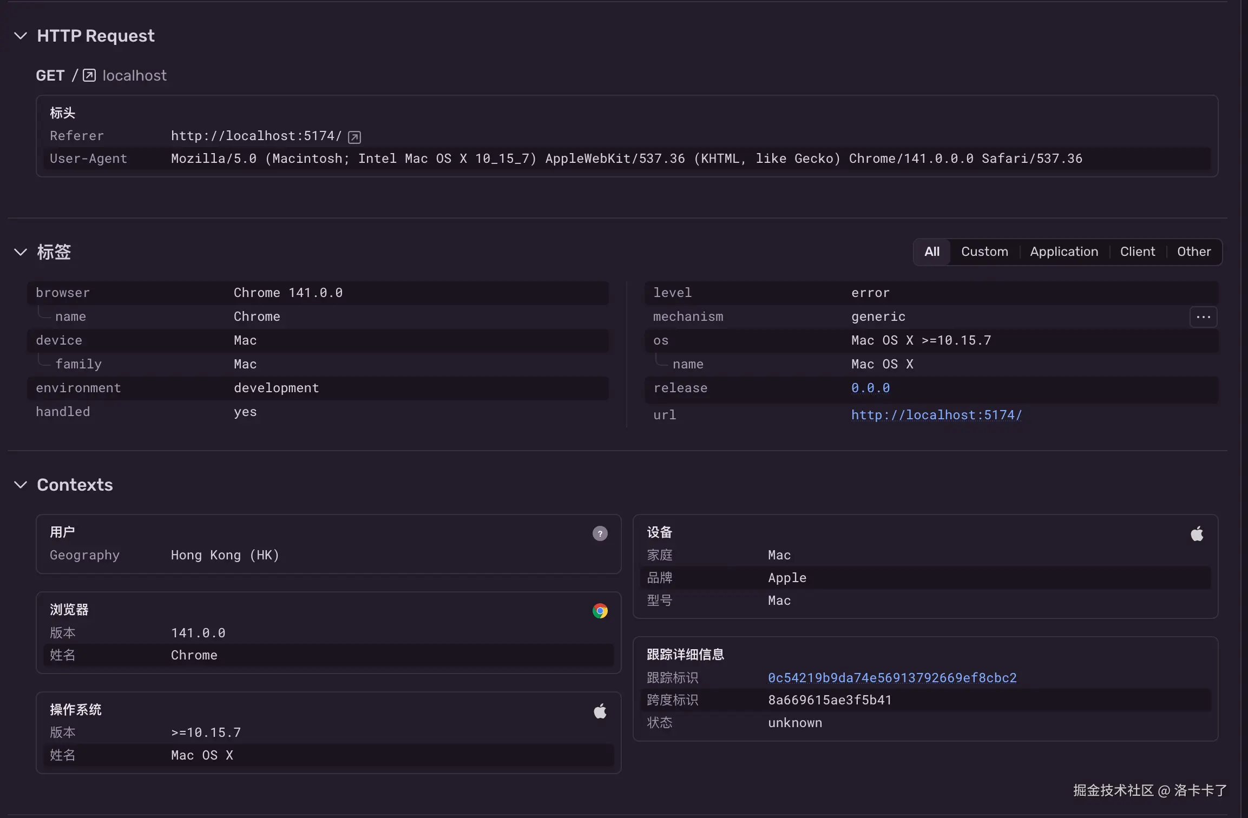This screenshot has height=818, width=1248.
Task: Click the Apple logo in 操作系统 card
Action: (600, 711)
